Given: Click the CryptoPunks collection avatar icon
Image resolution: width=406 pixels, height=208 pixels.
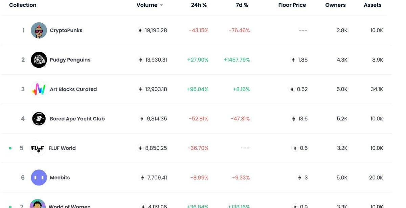Looking at the screenshot, I should pyautogui.click(x=39, y=30).
